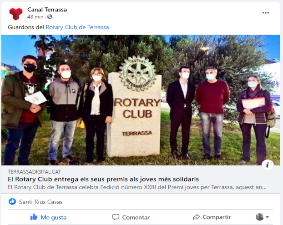Toggle Me gusta on this post

tap(48, 217)
